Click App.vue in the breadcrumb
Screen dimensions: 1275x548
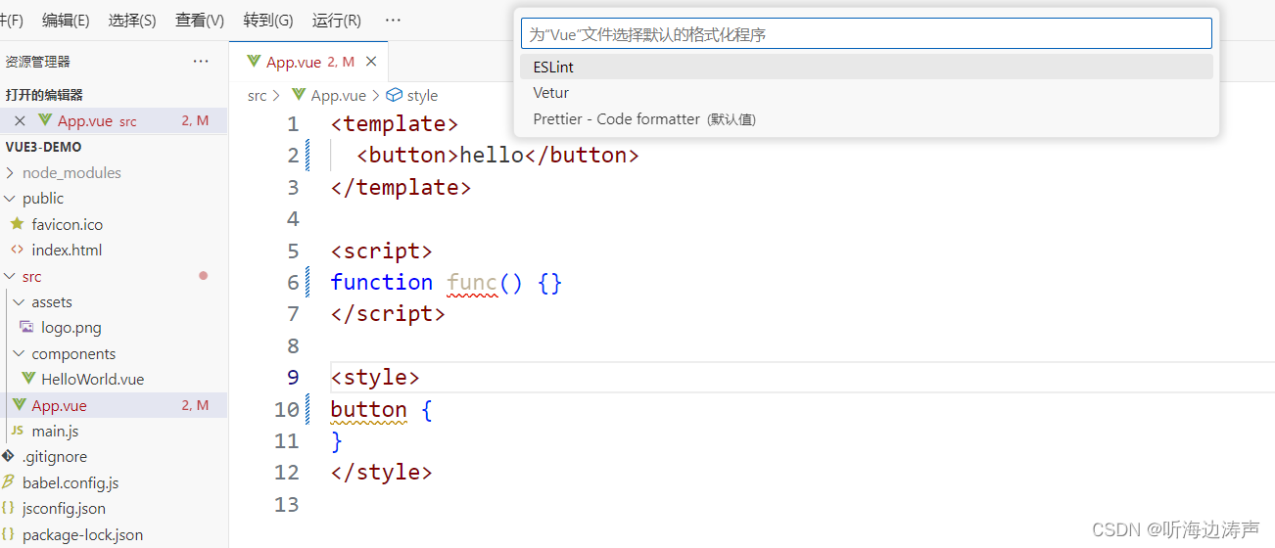click(338, 96)
